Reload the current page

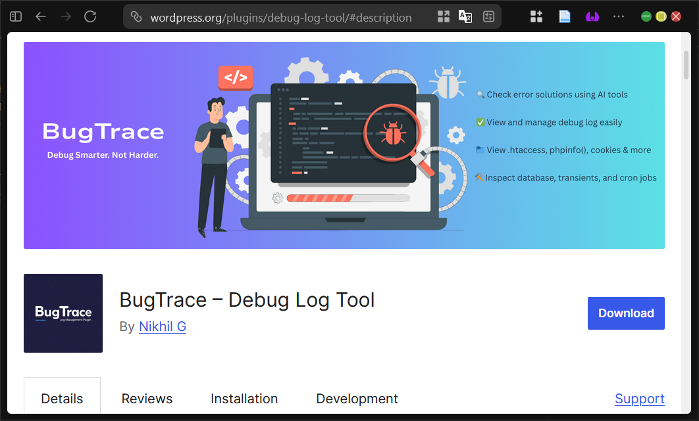[90, 17]
